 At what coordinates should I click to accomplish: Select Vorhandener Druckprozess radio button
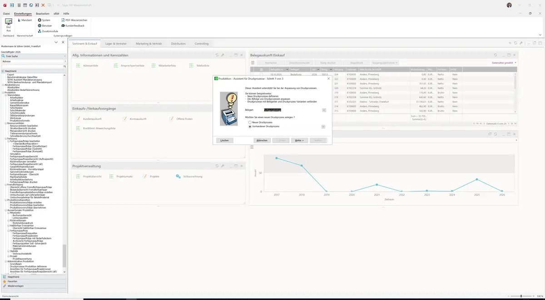pos(250,126)
